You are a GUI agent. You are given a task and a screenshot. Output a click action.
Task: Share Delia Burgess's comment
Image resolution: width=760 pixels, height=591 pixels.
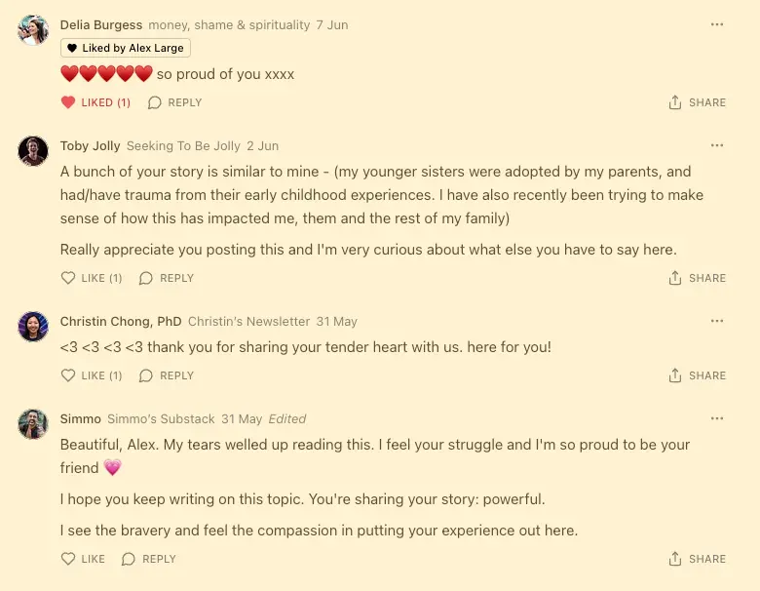pos(698,102)
